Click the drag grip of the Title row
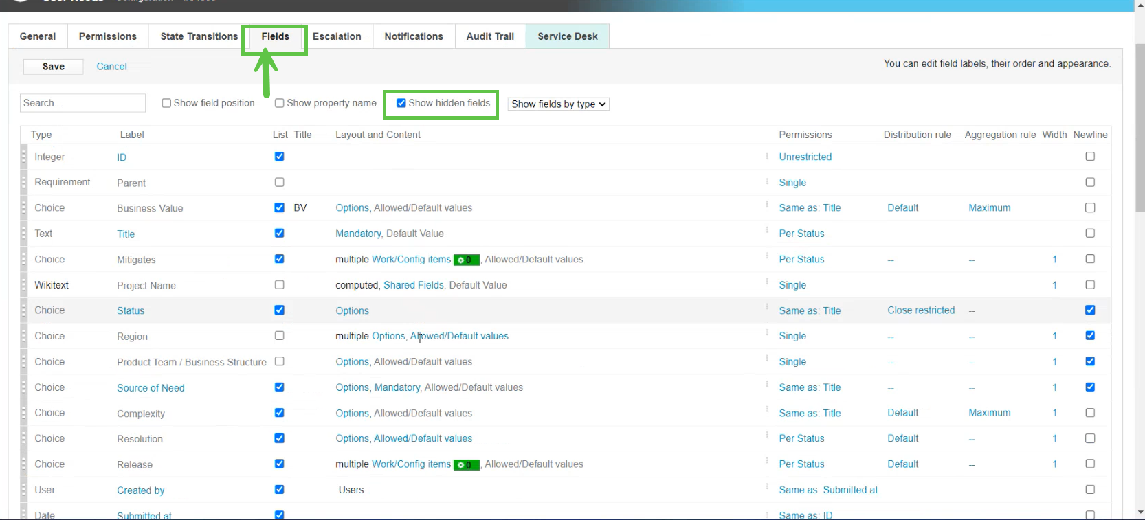 click(x=23, y=234)
